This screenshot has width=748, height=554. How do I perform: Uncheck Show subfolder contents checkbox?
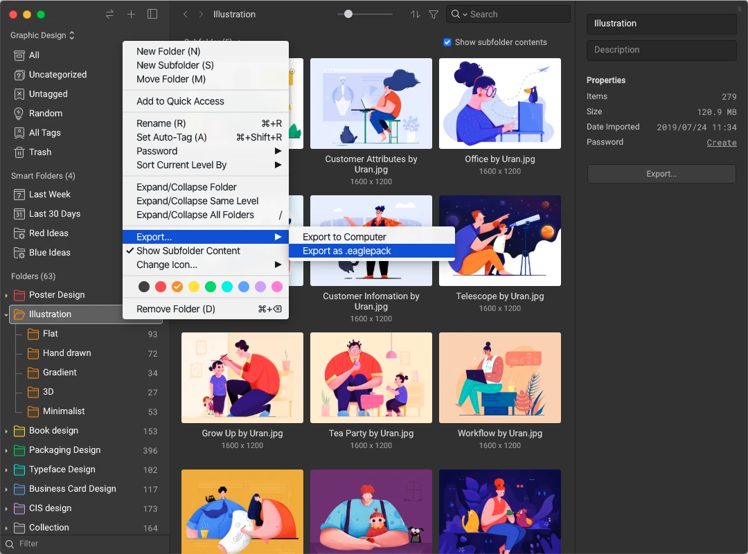[x=447, y=42]
